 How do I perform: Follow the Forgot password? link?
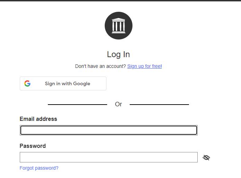pos(39,168)
